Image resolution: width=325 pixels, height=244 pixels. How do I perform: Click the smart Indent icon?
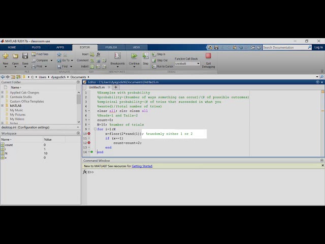click(92, 67)
